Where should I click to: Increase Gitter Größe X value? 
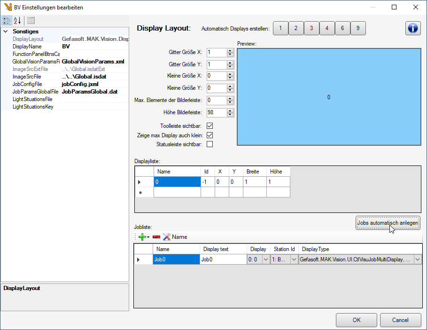click(x=230, y=51)
